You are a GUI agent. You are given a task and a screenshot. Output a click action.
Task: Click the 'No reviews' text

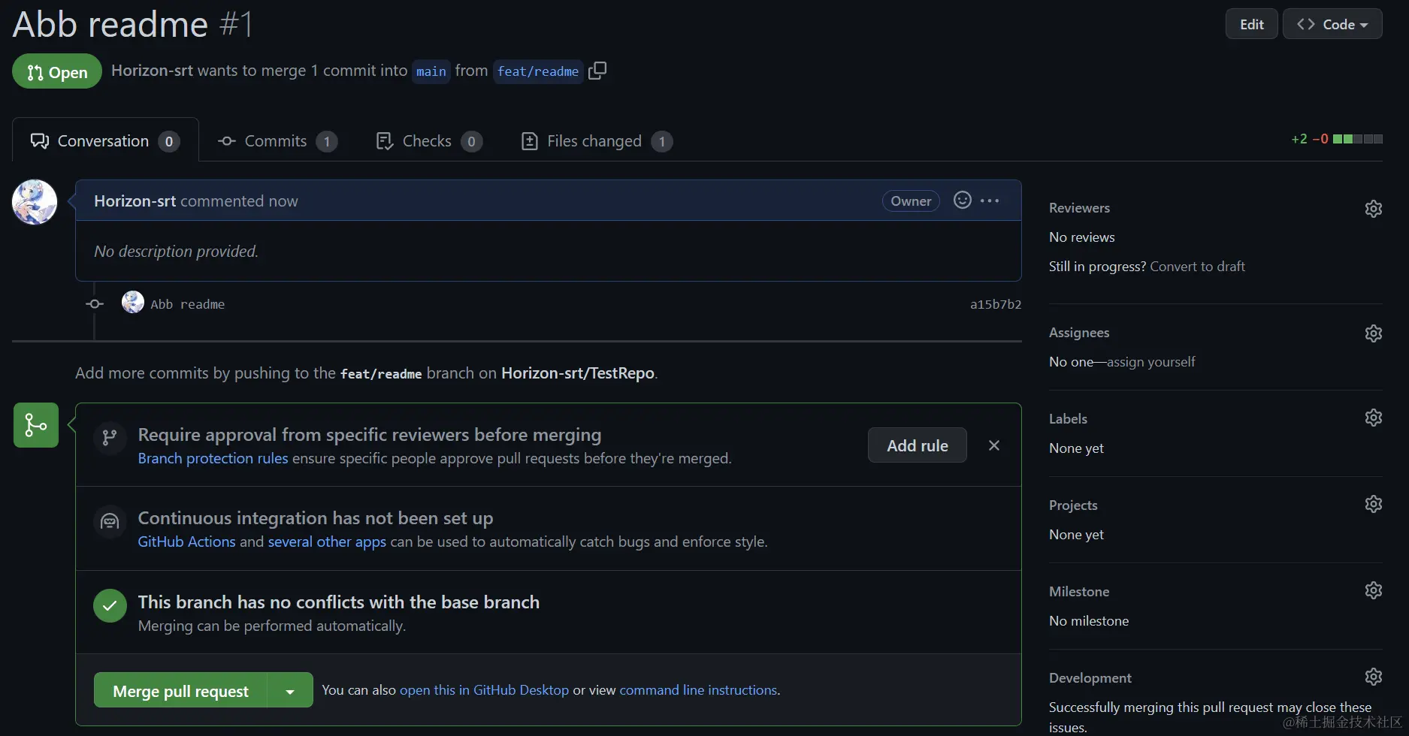coord(1082,237)
